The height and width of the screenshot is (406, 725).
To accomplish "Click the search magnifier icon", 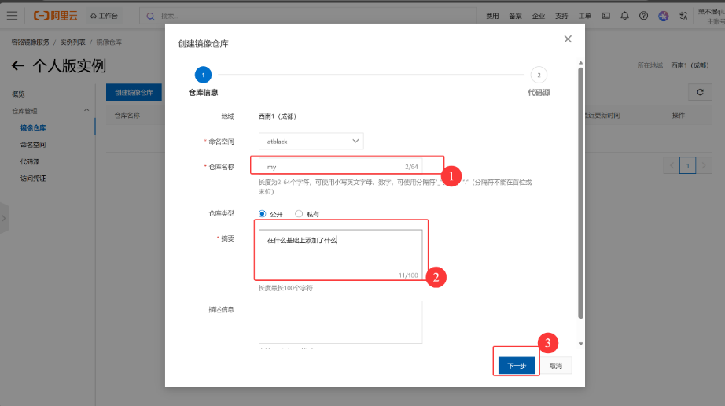I will tap(150, 17).
